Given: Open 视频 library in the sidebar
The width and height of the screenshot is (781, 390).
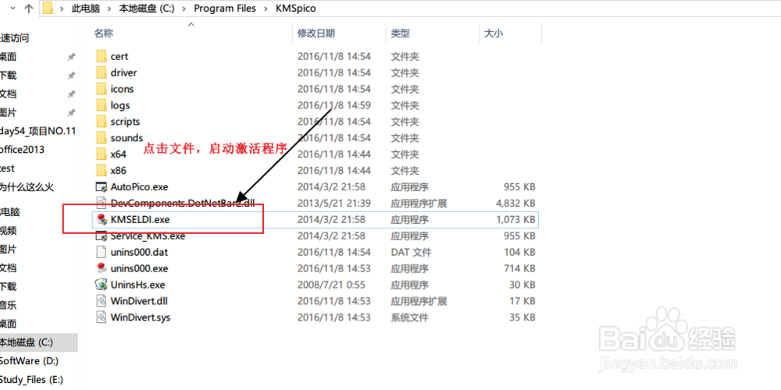Looking at the screenshot, I should coord(9,230).
